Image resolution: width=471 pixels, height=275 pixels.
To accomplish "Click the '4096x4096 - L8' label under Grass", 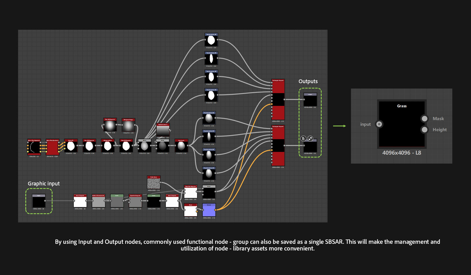I will coord(402,153).
